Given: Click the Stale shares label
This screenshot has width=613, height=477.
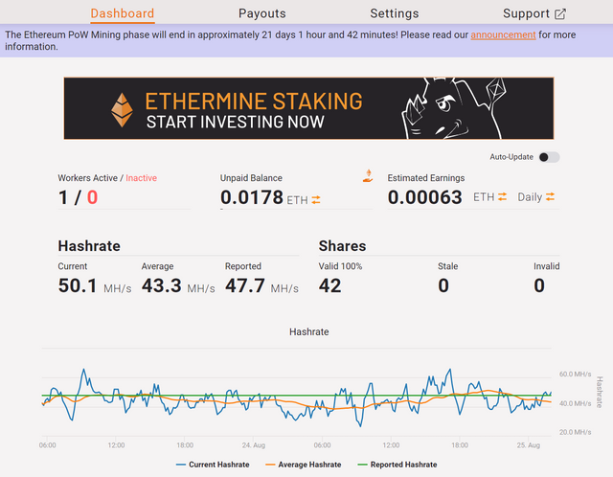Looking at the screenshot, I should (447, 266).
